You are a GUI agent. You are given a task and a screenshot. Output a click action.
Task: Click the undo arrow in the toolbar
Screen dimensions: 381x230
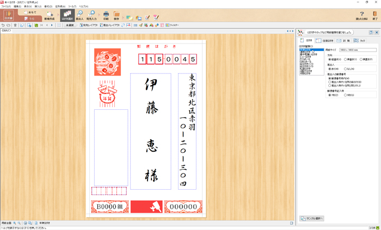point(3,25)
